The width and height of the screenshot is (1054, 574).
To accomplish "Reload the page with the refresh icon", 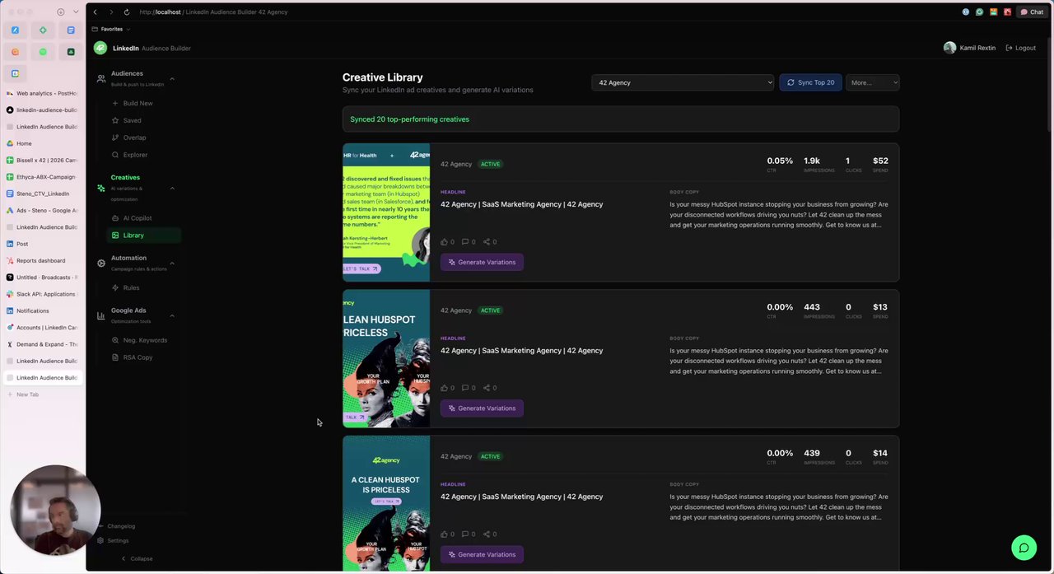I will 126,12.
